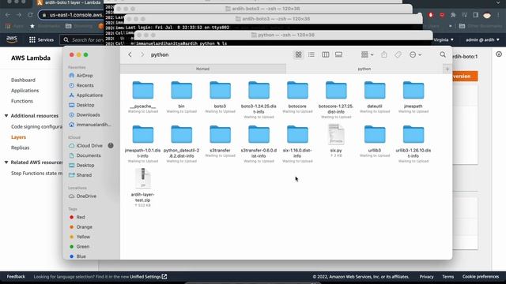
Task: Collapse Related AWS resources section
Action: click(6, 163)
